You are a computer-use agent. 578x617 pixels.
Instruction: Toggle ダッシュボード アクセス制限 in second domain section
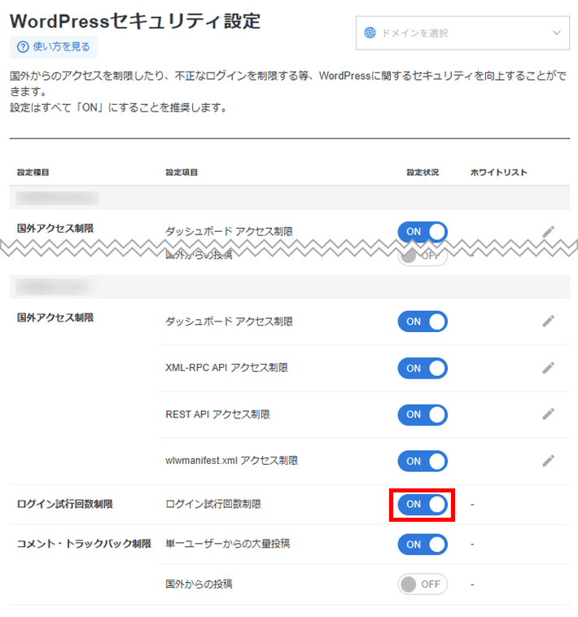point(423,322)
